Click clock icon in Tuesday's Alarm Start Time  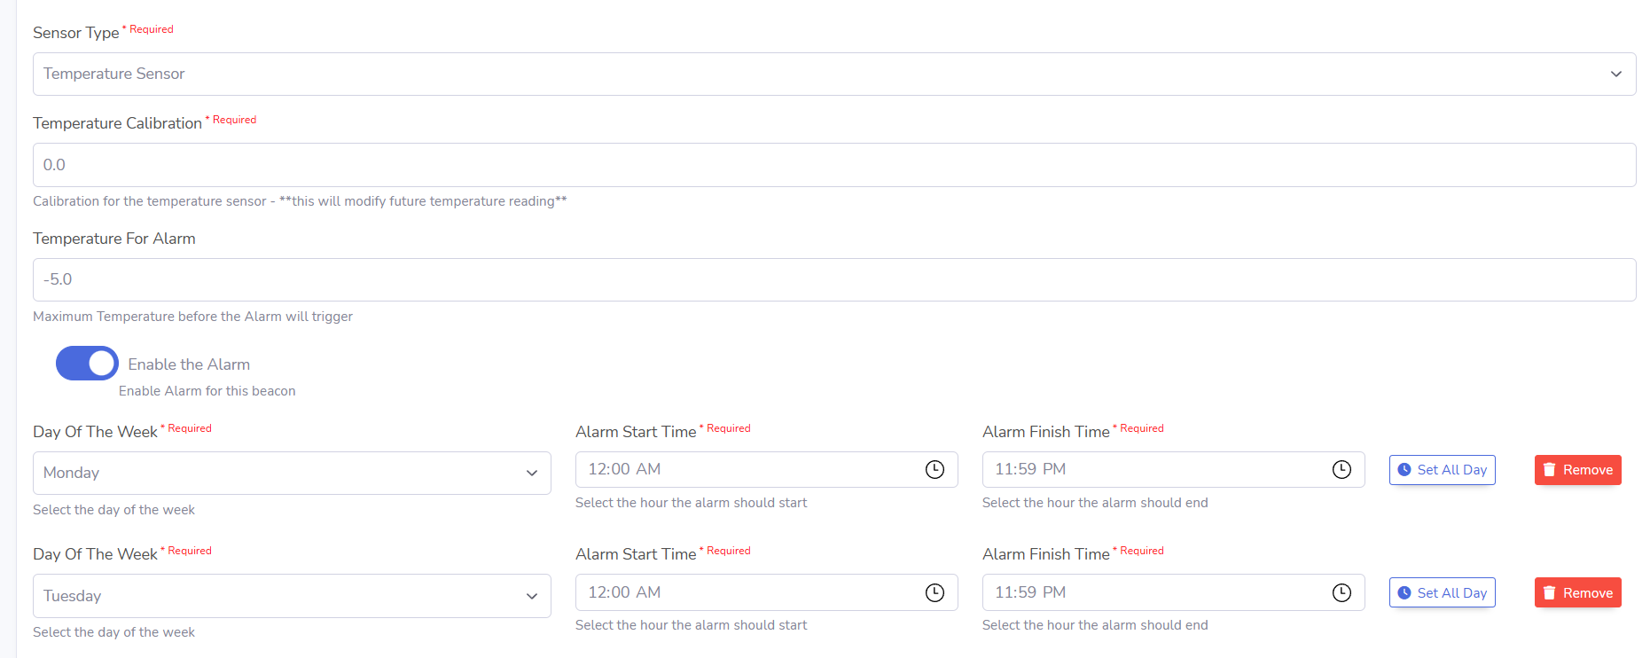[934, 593]
